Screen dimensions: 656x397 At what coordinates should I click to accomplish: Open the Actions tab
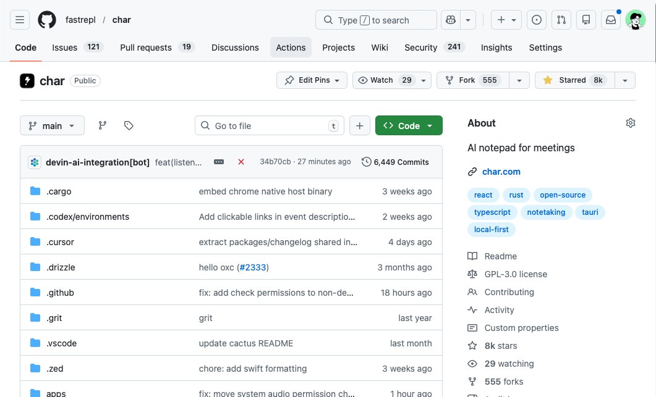point(291,48)
